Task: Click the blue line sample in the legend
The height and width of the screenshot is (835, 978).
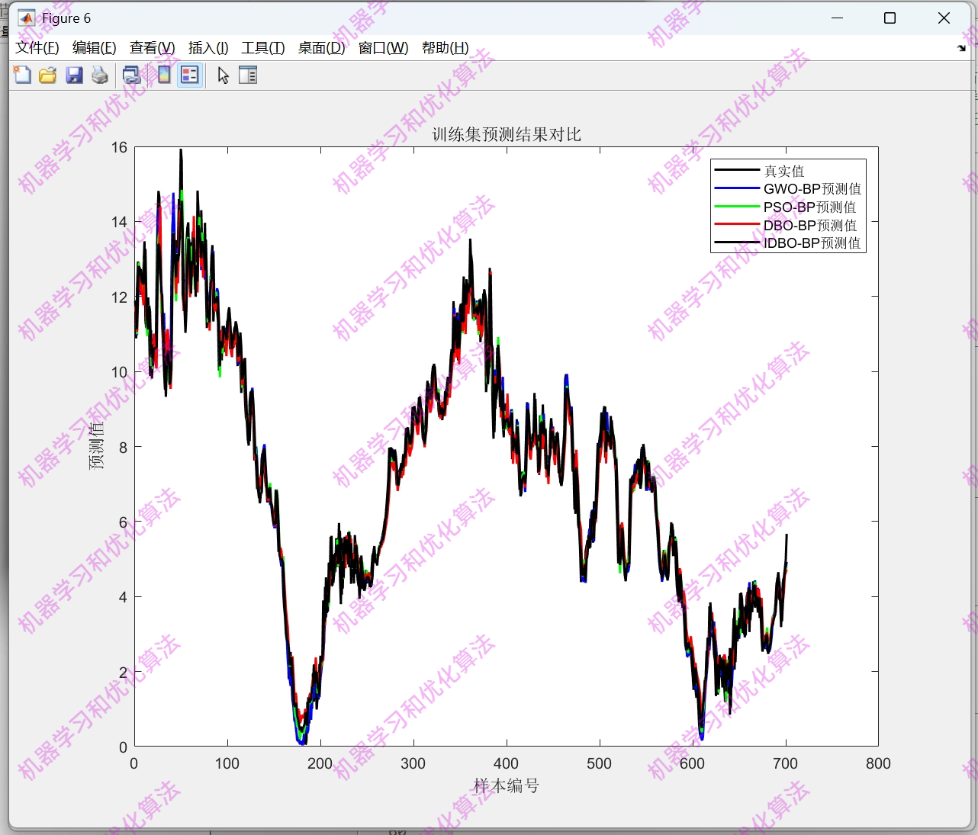Action: coord(737,188)
